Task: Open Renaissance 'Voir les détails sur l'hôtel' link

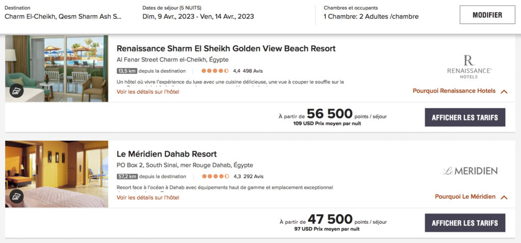Action: 148,92
